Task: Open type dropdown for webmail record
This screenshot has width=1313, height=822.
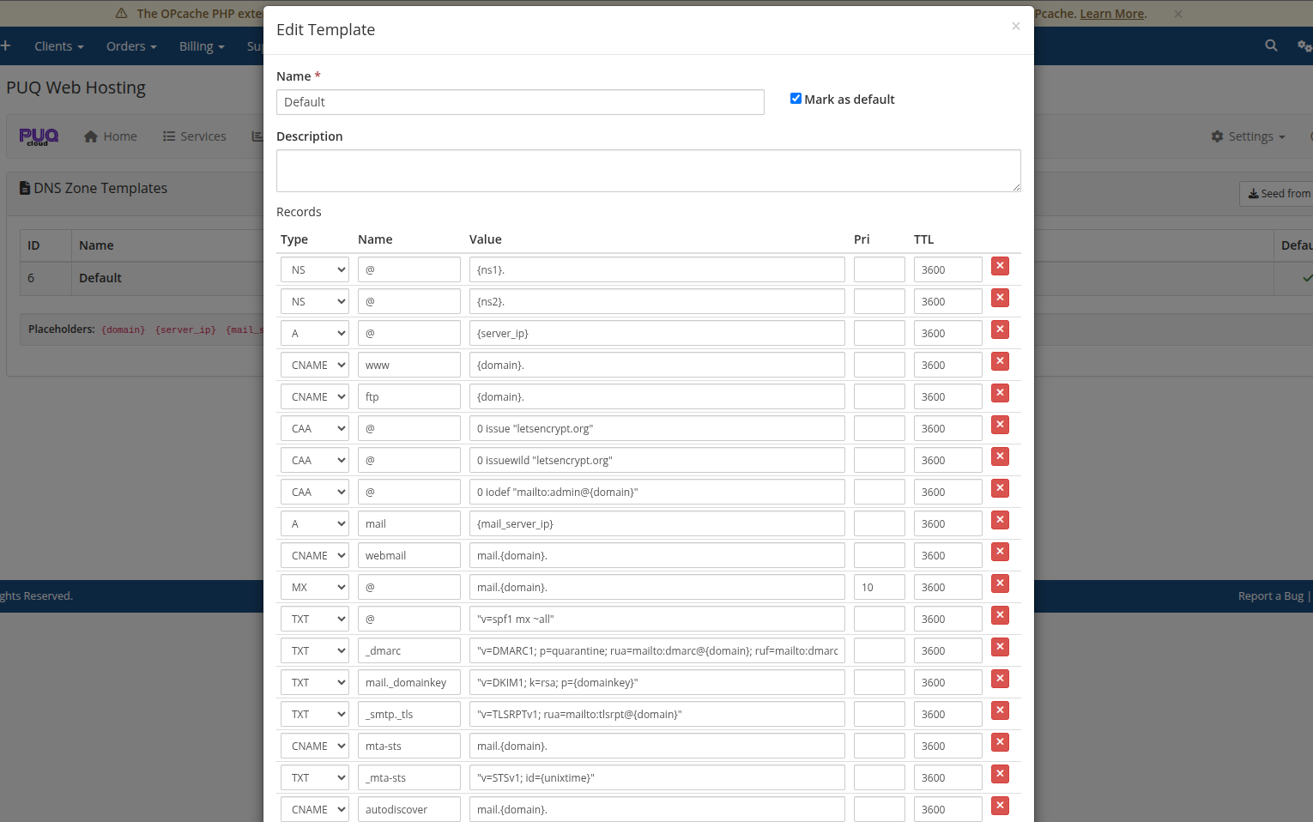Action: pyautogui.click(x=315, y=555)
